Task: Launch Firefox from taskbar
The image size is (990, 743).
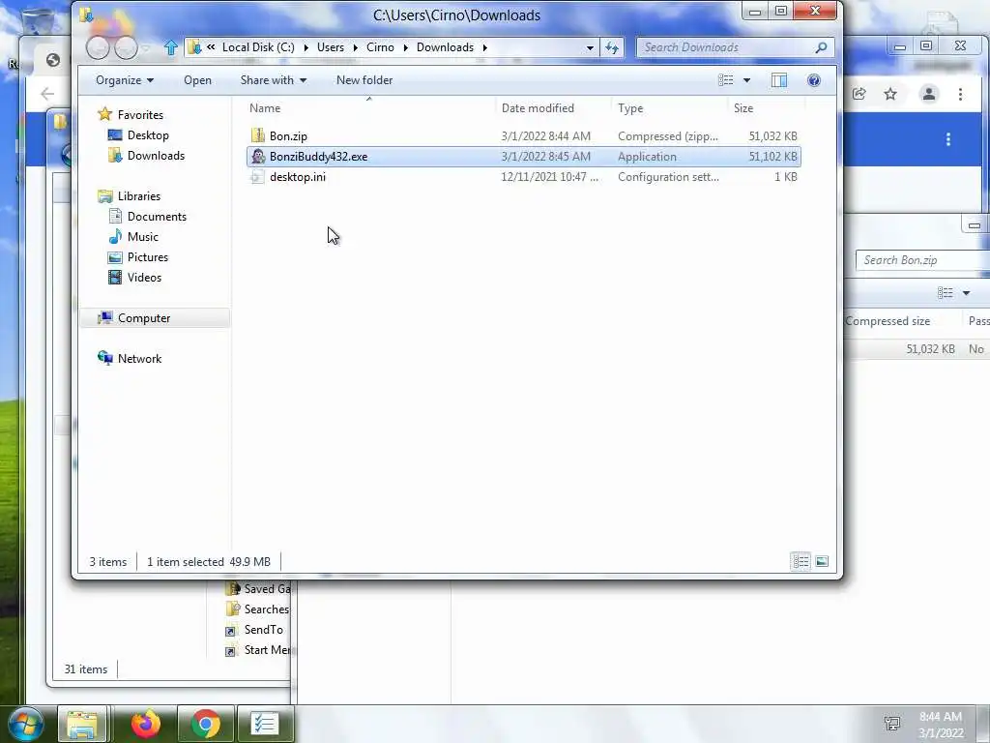Action: [146, 724]
